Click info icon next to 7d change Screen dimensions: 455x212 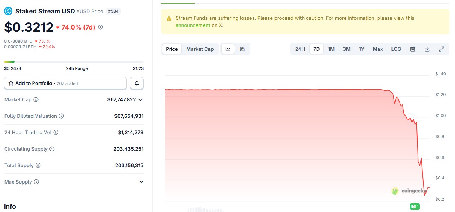pyautogui.click(x=100, y=27)
